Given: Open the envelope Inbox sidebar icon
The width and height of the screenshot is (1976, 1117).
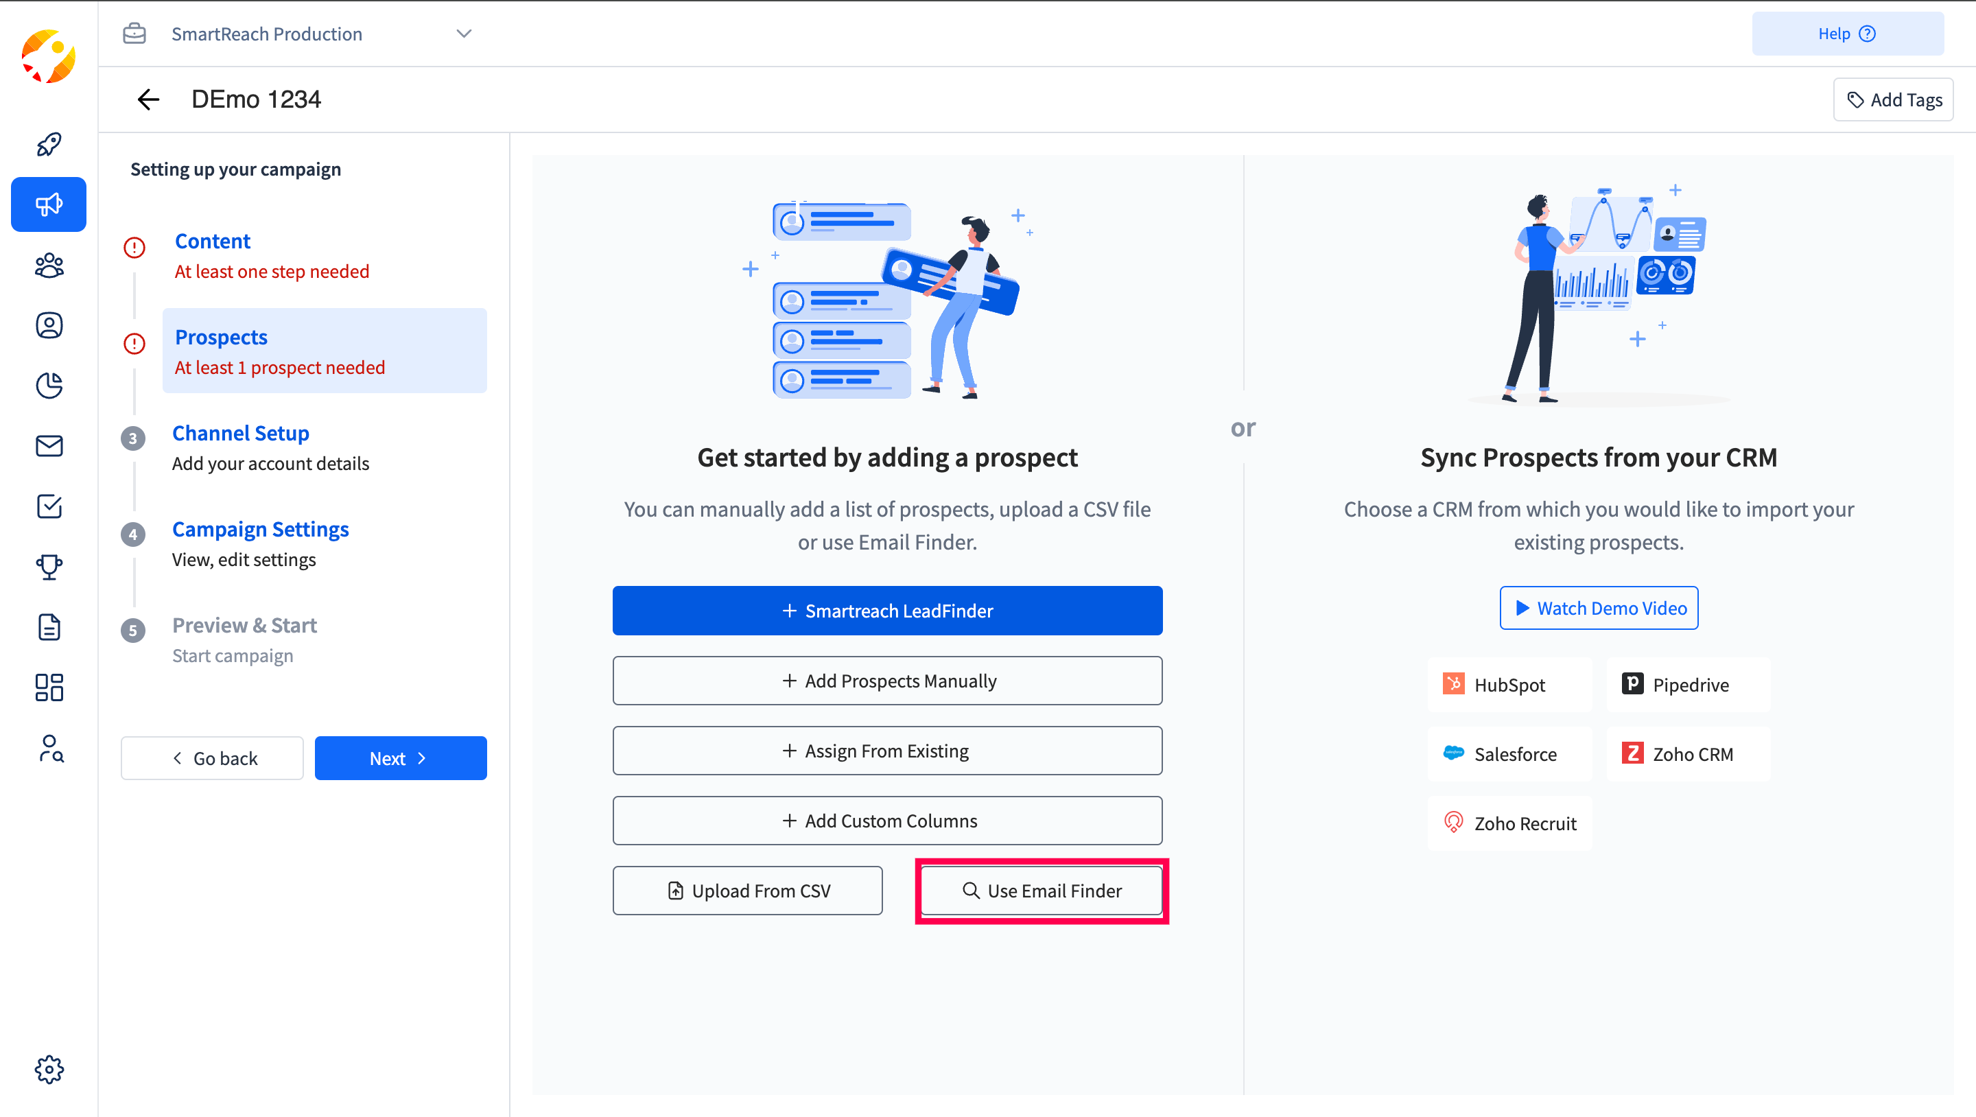Looking at the screenshot, I should click(49, 446).
